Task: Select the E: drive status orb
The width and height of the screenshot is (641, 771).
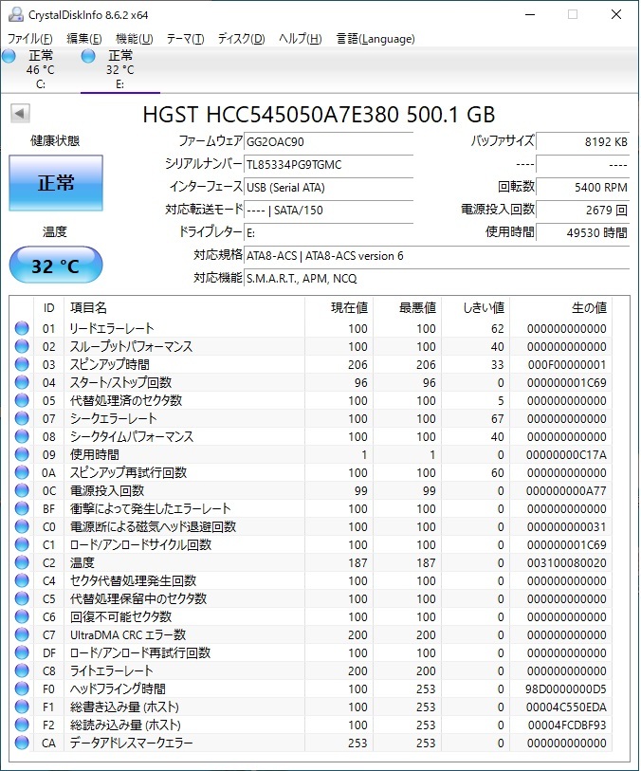Action: point(88,56)
